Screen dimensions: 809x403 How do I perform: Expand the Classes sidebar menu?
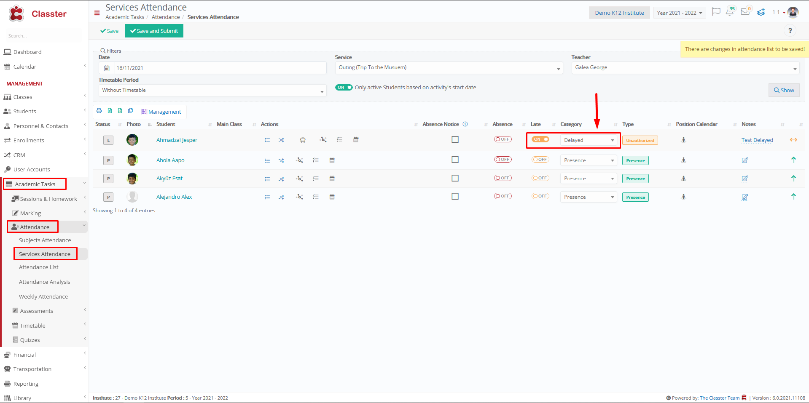click(44, 97)
